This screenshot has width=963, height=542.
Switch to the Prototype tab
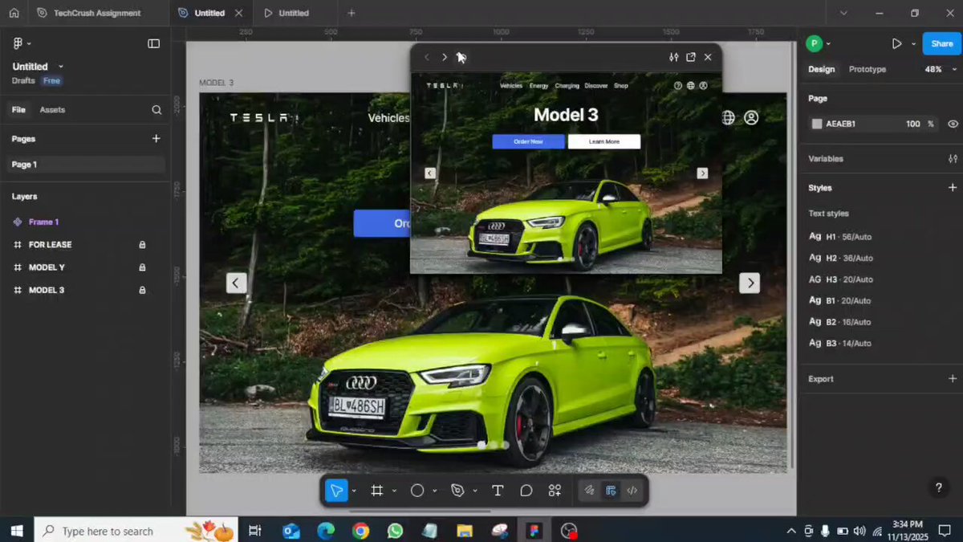coord(868,69)
